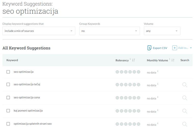Search icon for seo optimizacija tečaj
Screen dimensions: 194x130
coord(185,85)
